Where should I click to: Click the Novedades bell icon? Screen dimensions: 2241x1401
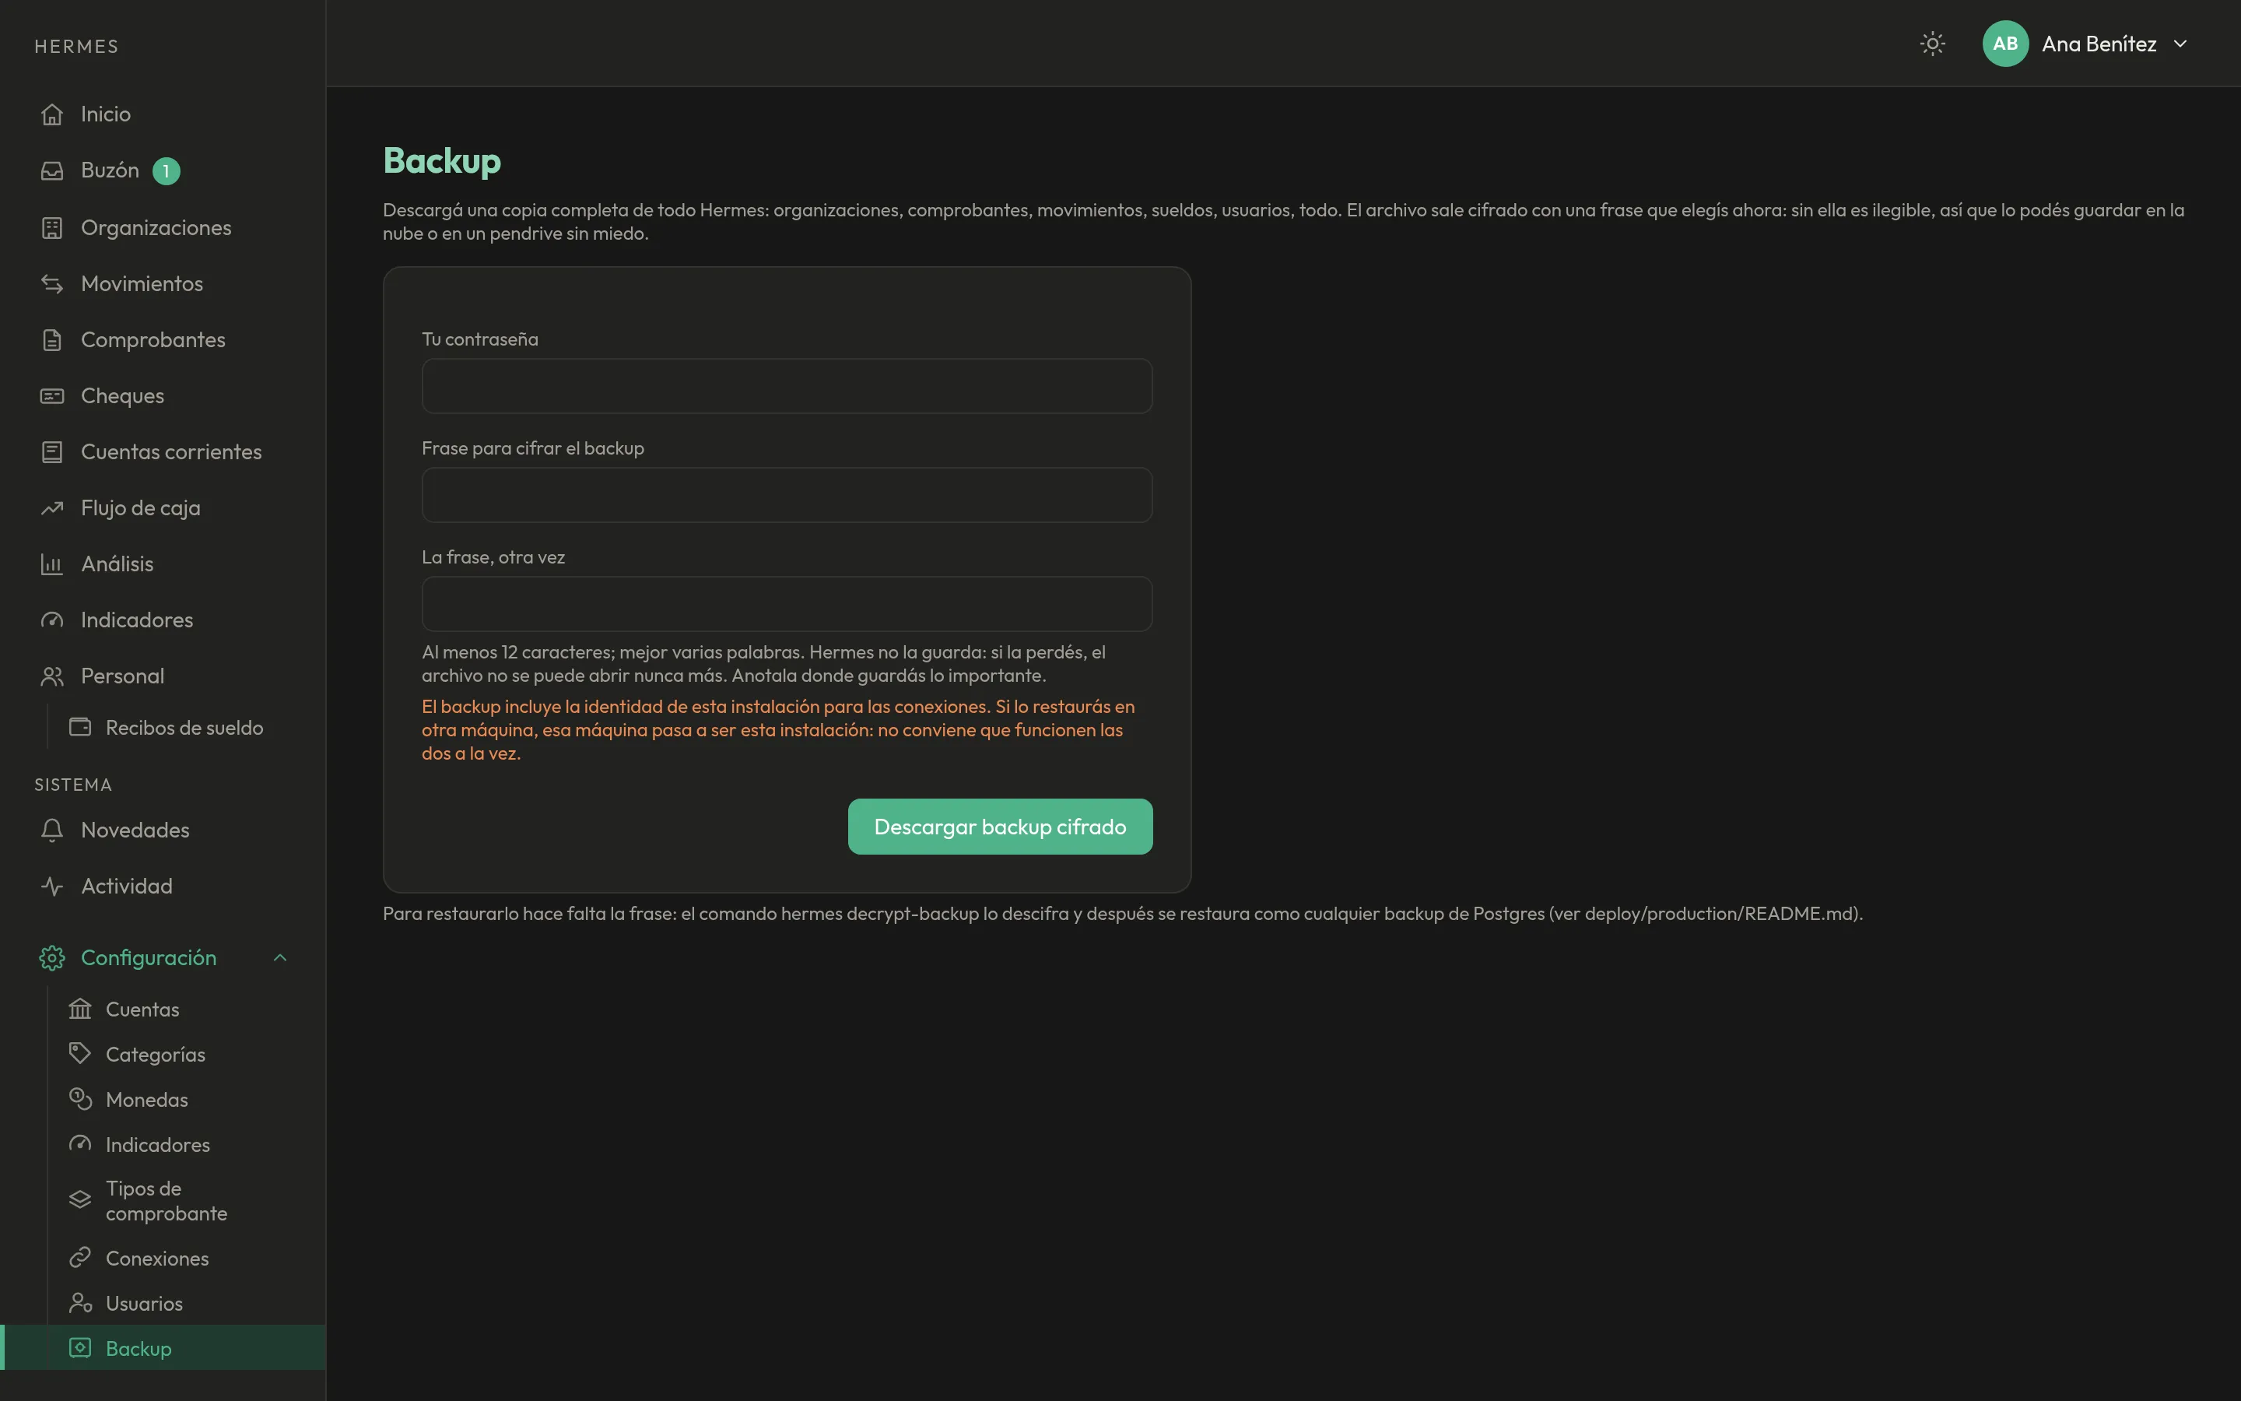[52, 830]
